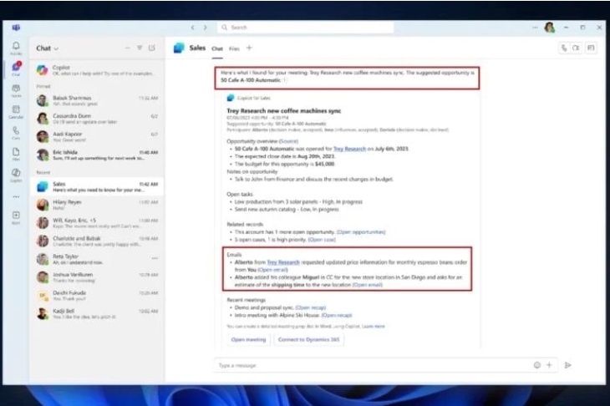Image resolution: width=610 pixels, height=406 pixels.
Task: Open chat with Aadi Kapoor
Action: [97, 136]
